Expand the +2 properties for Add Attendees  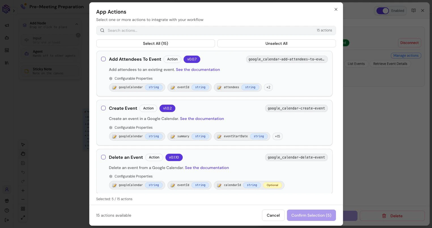268,87
